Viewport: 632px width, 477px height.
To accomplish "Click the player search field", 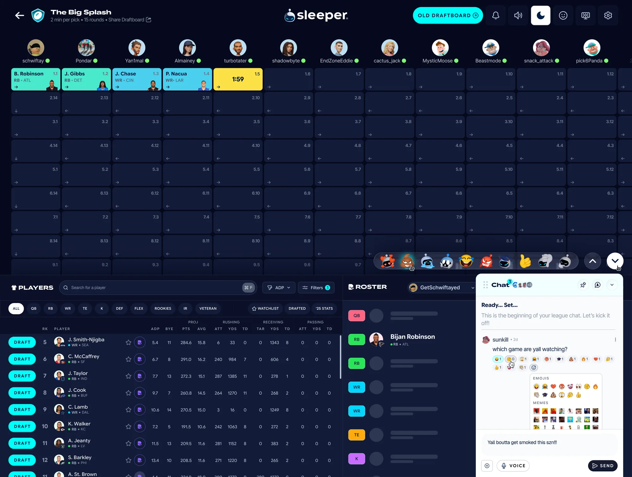I will (158, 288).
